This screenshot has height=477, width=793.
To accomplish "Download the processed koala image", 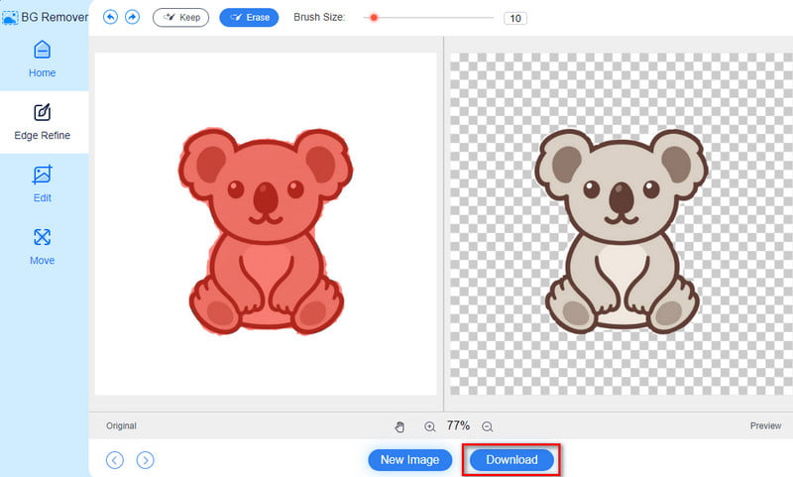I will 511,460.
